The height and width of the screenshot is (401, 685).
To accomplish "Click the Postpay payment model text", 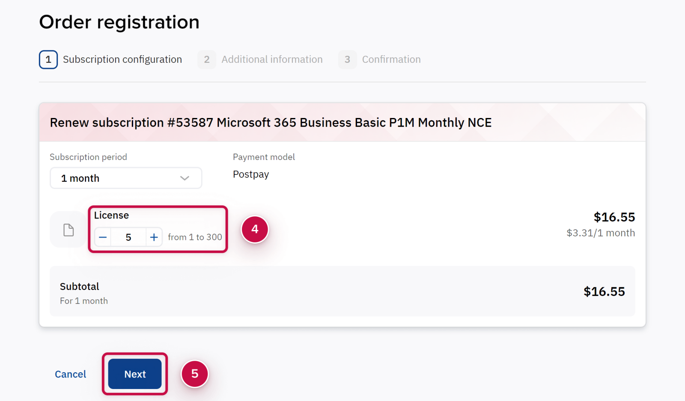I will point(251,174).
